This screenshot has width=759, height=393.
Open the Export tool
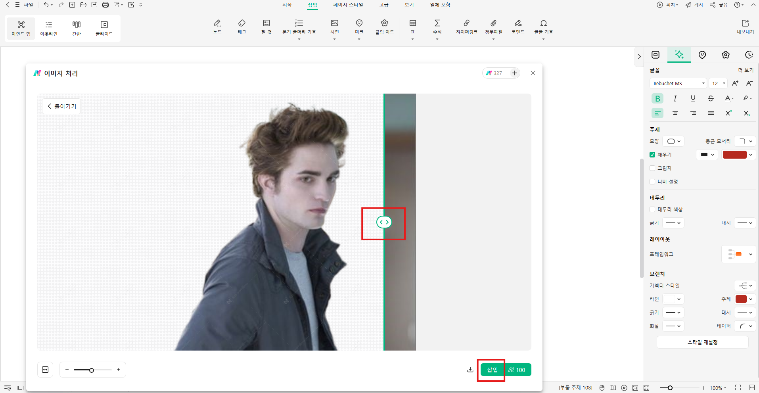(x=745, y=27)
